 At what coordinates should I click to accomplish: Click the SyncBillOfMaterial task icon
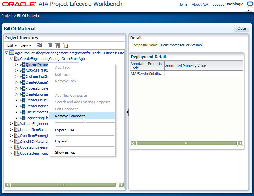coord(17,141)
